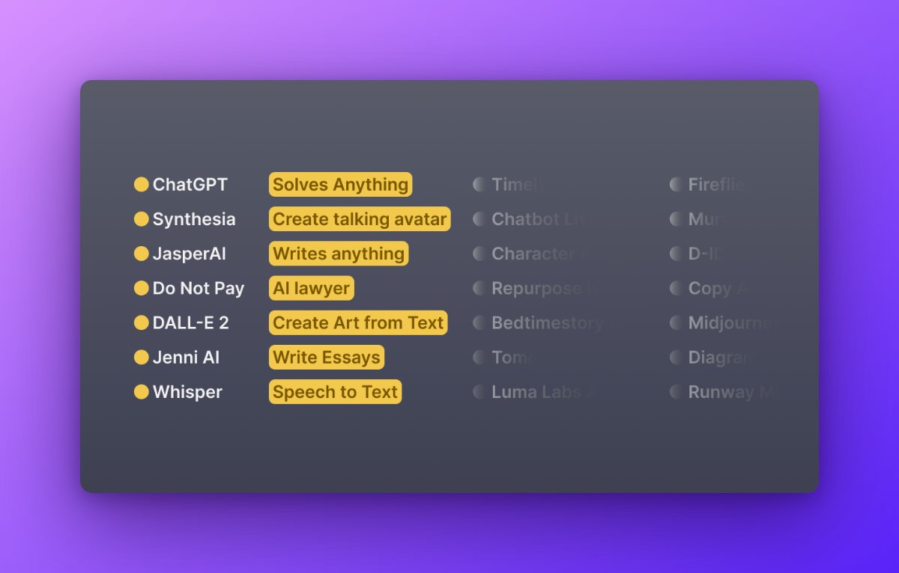Click the AI lawyer yellow tag
899x573 pixels.
312,288
